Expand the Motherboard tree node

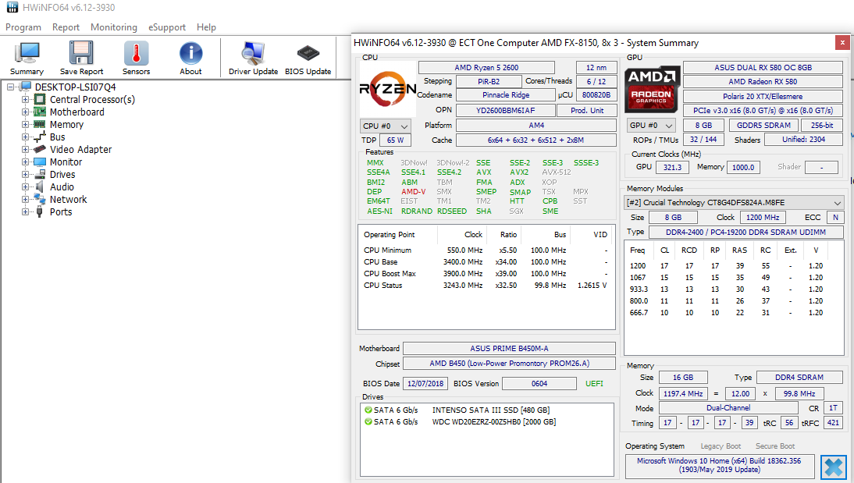click(x=25, y=112)
